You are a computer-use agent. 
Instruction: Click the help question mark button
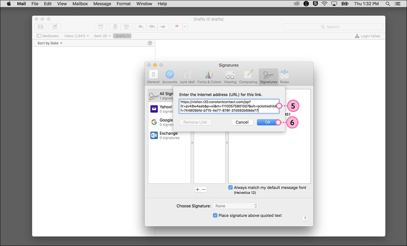coord(305,218)
